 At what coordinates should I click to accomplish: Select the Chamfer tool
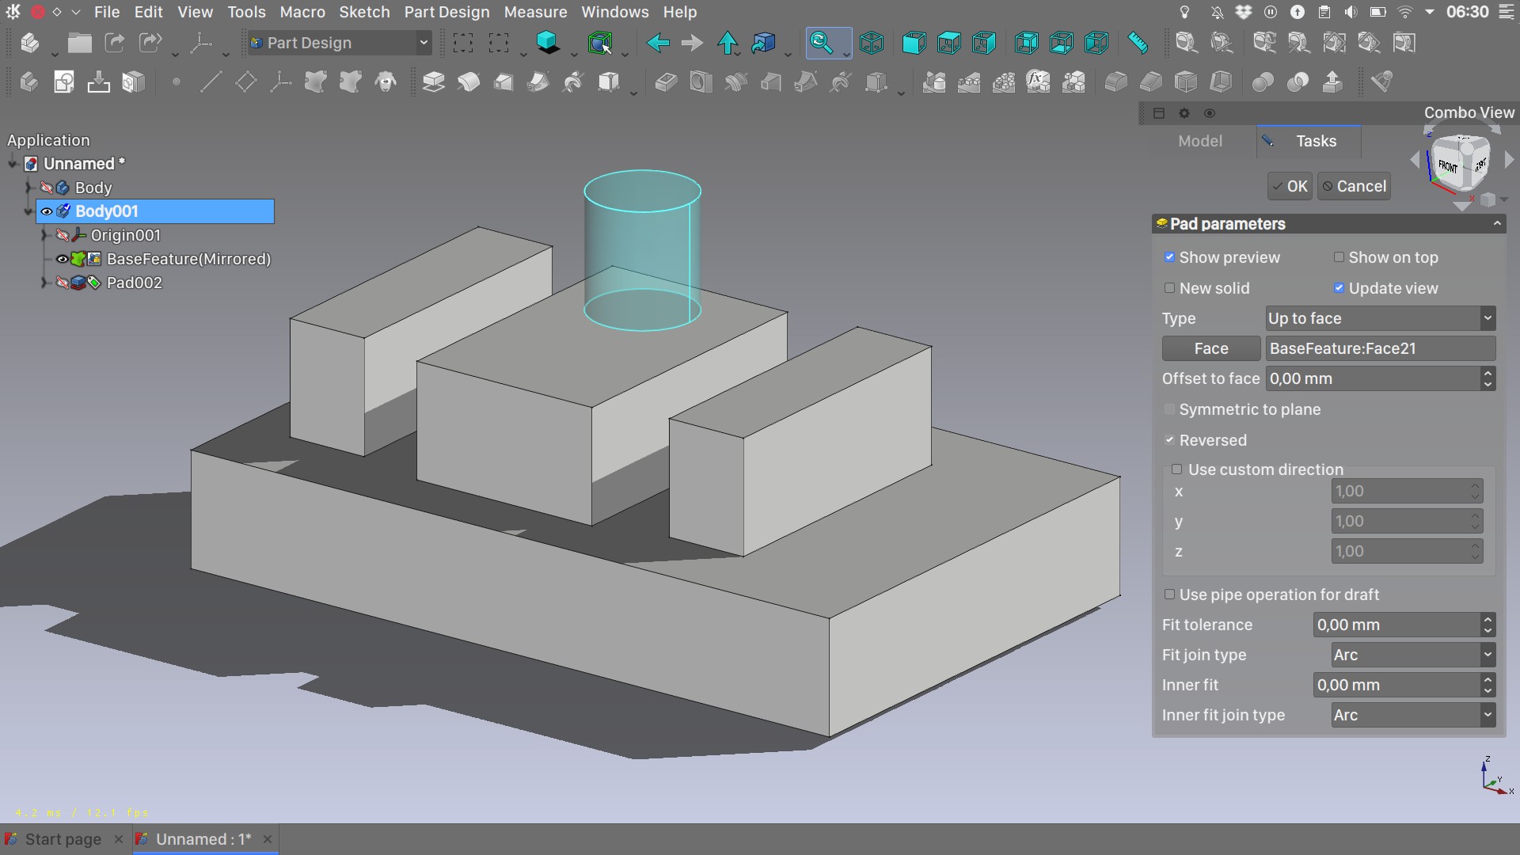tap(1151, 82)
